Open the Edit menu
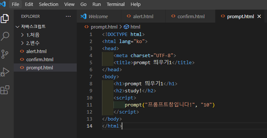 tap(29, 4)
